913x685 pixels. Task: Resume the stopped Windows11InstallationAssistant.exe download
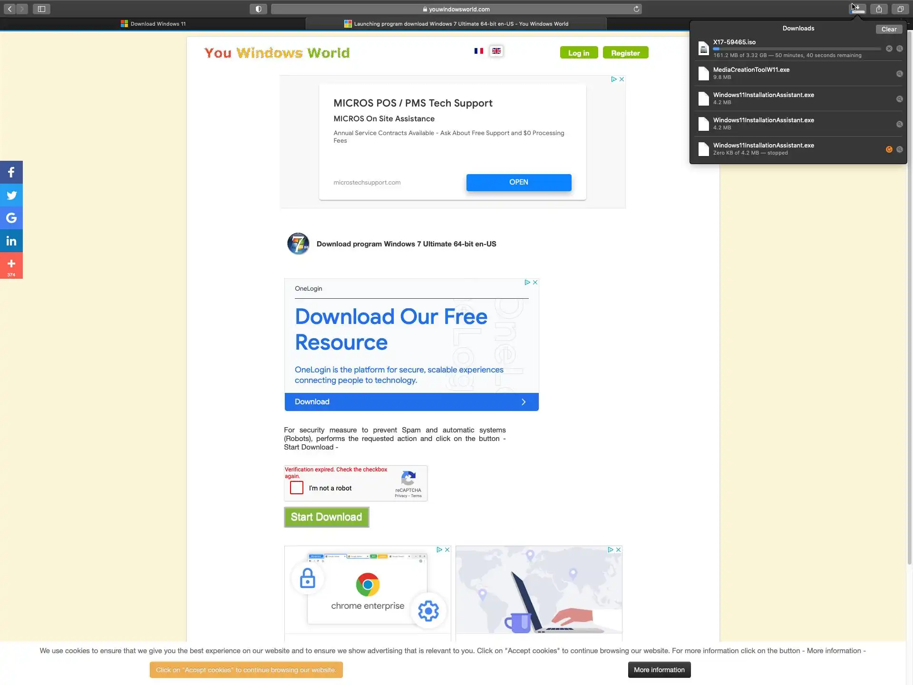click(x=889, y=149)
